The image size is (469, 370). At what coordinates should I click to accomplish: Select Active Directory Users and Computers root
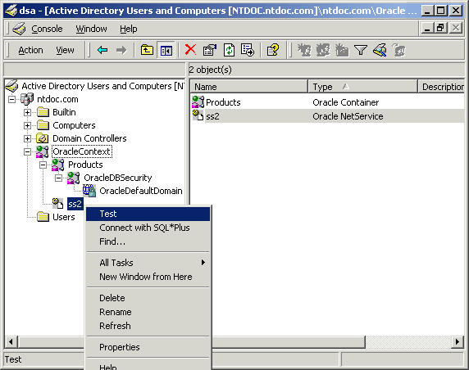[x=102, y=86]
